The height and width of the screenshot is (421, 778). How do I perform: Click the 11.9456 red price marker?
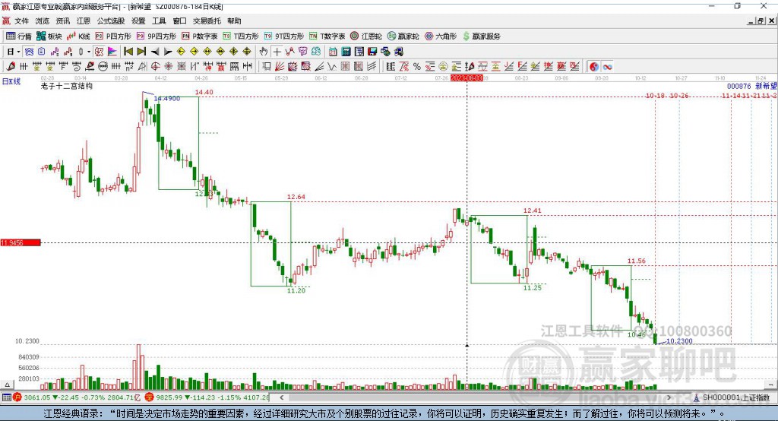pyautogui.click(x=21, y=242)
